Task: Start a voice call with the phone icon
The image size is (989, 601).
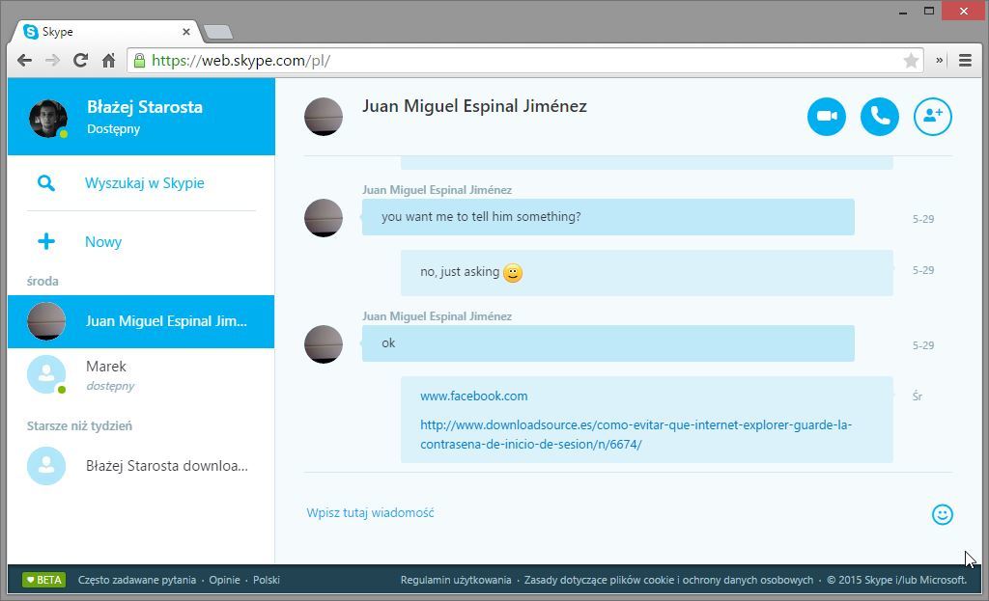Action: [x=880, y=117]
